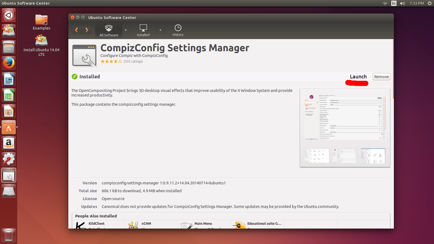Click the Launch button

[x=358, y=77]
